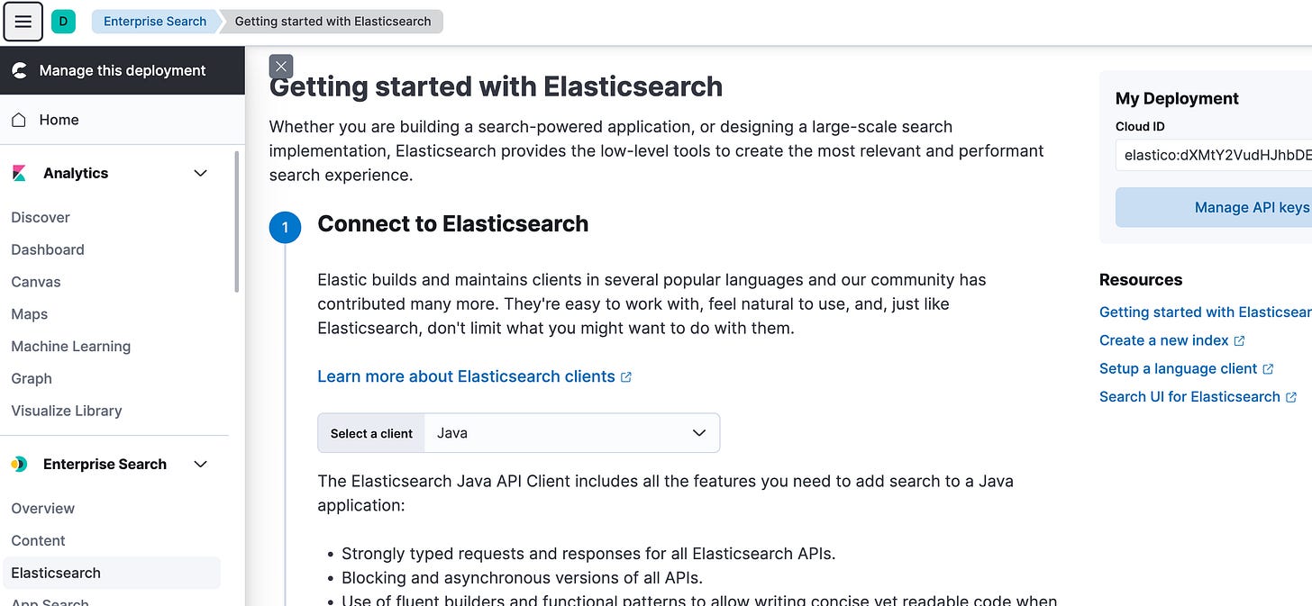Click the Manage API keys button
This screenshot has width=1312, height=606.
[1214, 207]
